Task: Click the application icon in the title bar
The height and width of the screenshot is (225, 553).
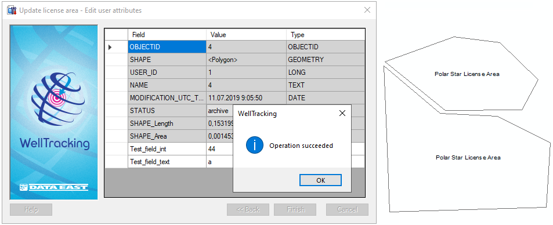Action: 12,10
